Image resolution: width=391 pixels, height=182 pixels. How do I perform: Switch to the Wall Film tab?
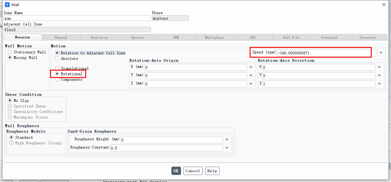291,37
